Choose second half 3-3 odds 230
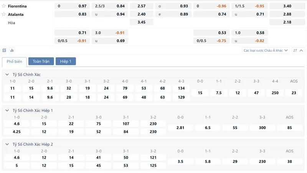Viewport: 307px width, 173px height. (262, 161)
